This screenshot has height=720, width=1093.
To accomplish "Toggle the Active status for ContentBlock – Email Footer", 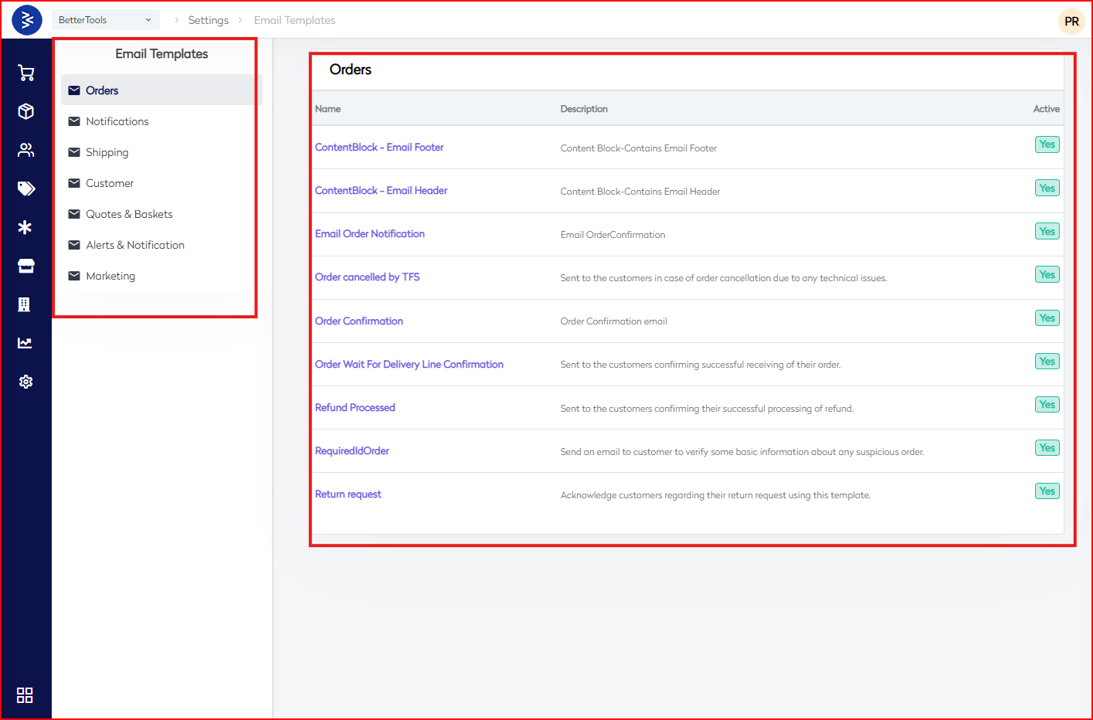I will (1047, 144).
